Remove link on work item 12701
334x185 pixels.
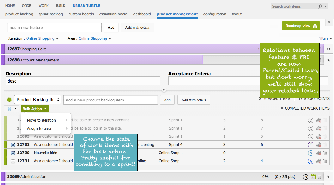[319, 145]
